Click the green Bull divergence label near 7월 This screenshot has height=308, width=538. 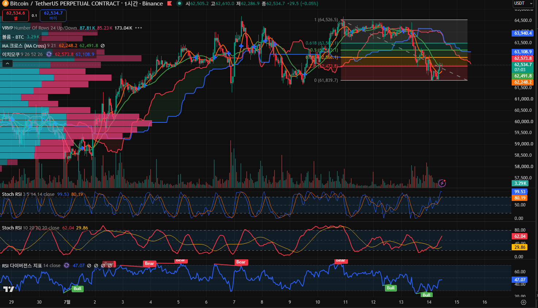point(77,289)
